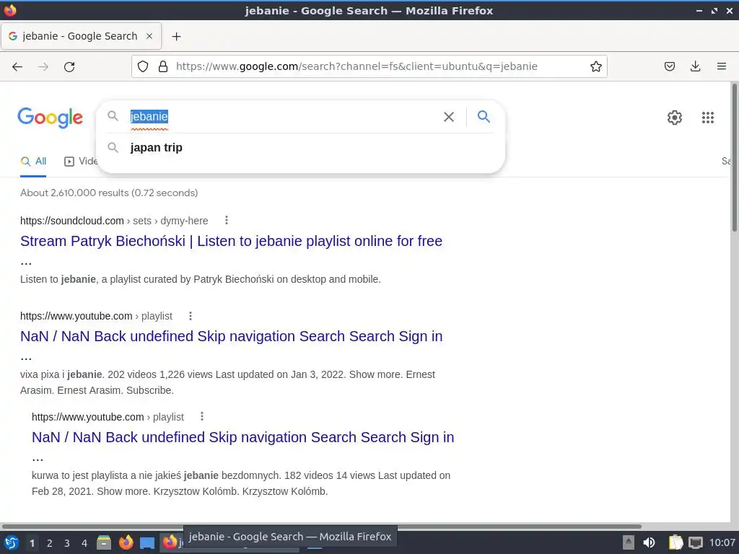Close the jebanie Google Search tab

click(x=149, y=36)
